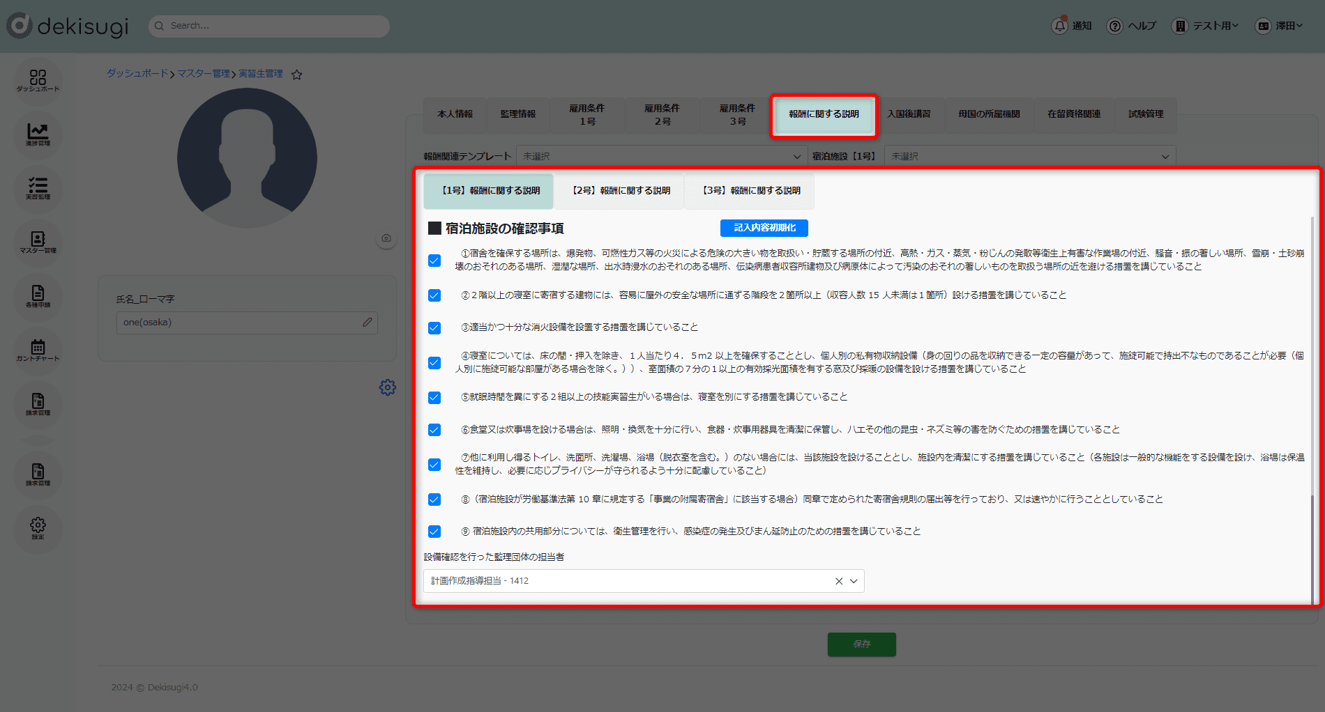Open the ダッシュボード sidebar icon
The height and width of the screenshot is (712, 1325).
pyautogui.click(x=38, y=80)
